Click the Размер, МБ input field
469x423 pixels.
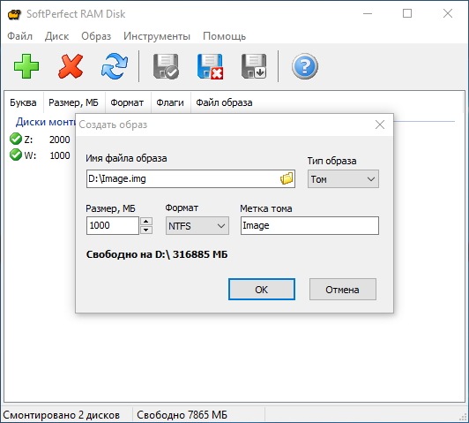[113, 225]
